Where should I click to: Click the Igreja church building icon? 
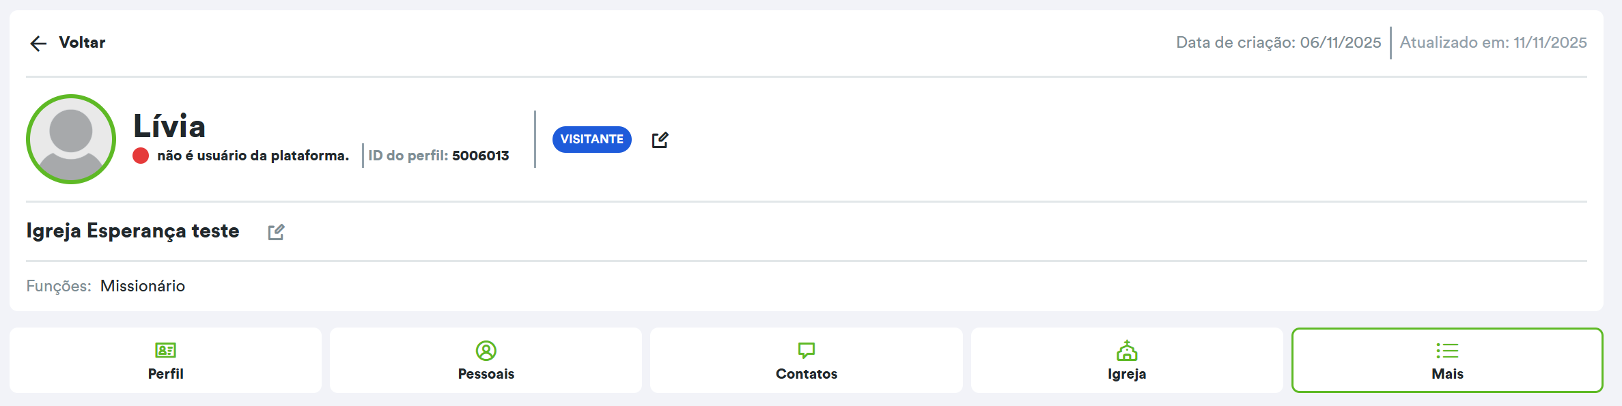pos(1126,351)
